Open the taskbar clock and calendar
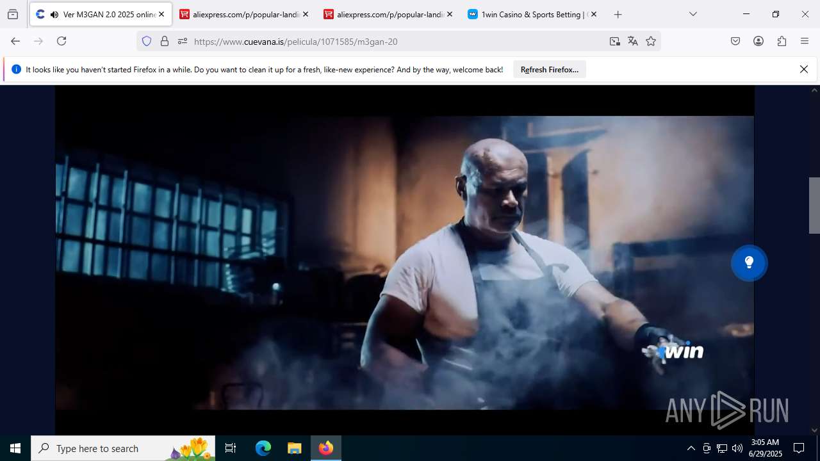The height and width of the screenshot is (461, 820). click(x=766, y=448)
